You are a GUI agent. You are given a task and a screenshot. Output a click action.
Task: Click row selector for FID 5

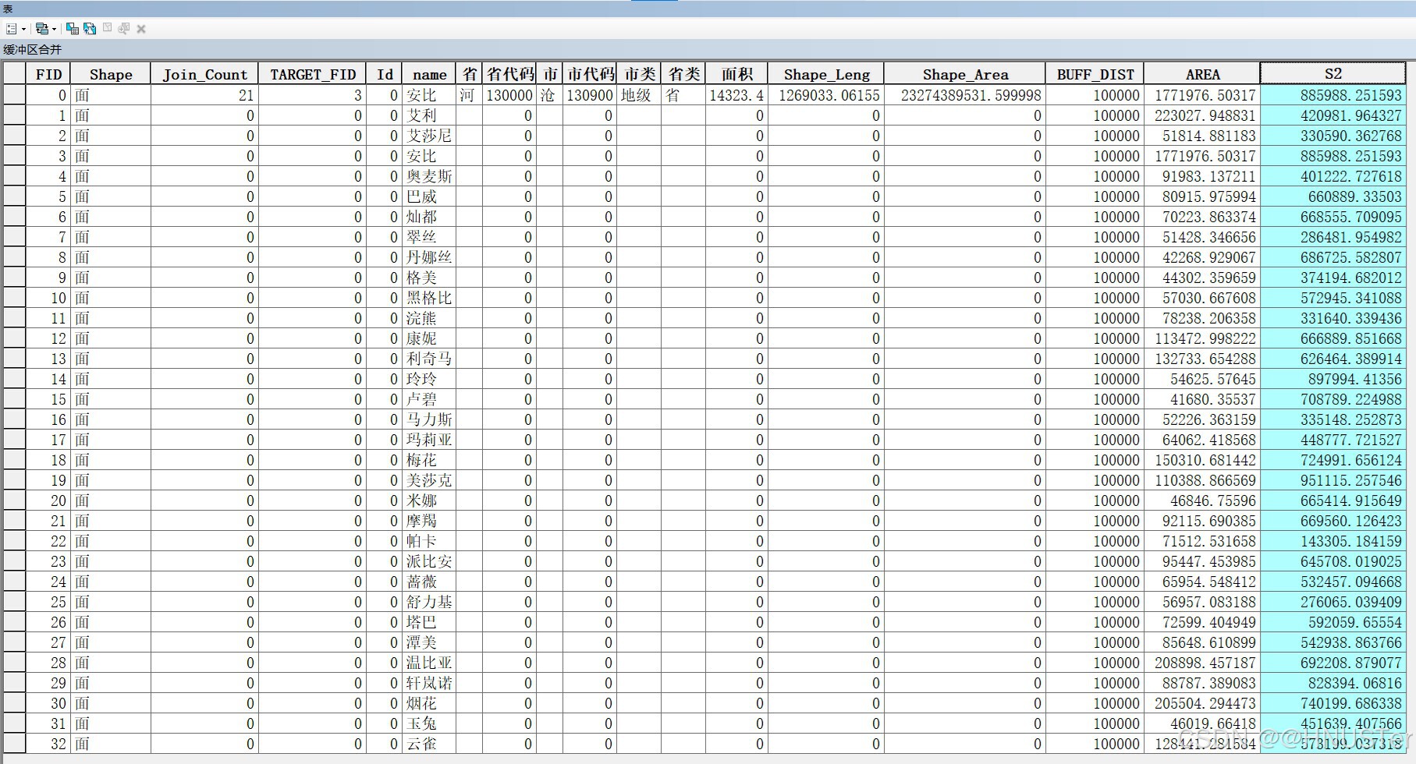[x=14, y=196]
